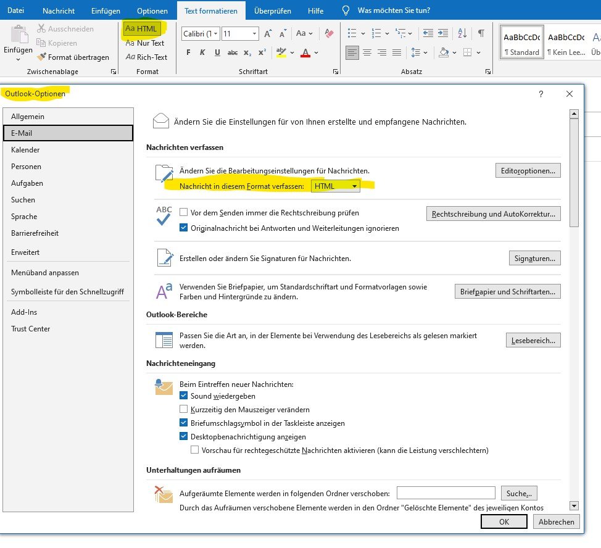The height and width of the screenshot is (548, 601).
Task: Click the Bold (F) formatting icon
Action: click(x=188, y=52)
